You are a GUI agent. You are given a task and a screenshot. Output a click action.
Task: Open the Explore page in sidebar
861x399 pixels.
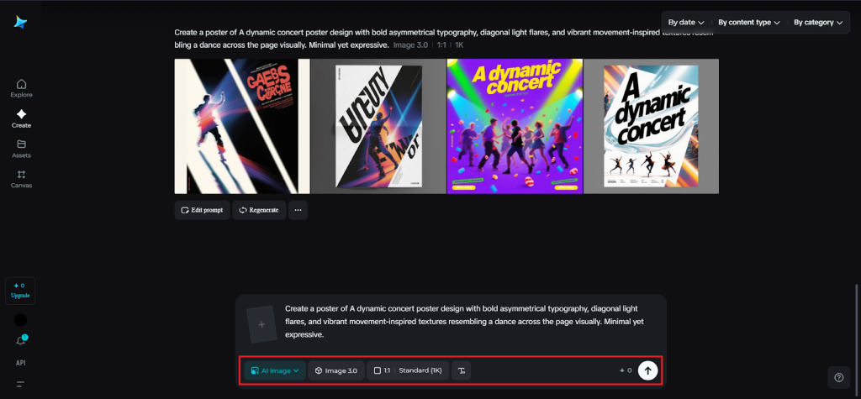click(x=21, y=87)
